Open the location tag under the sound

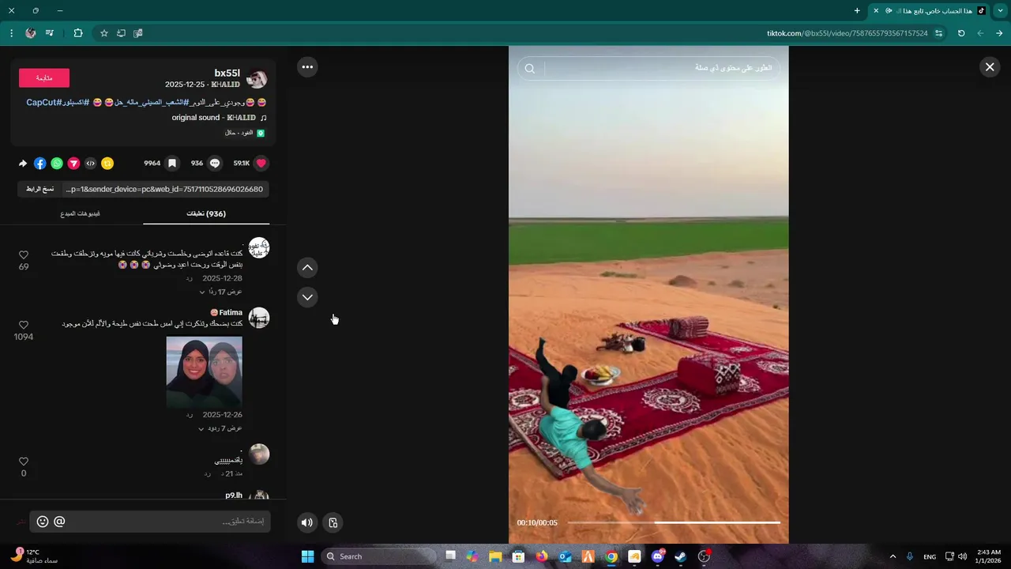[x=244, y=133]
